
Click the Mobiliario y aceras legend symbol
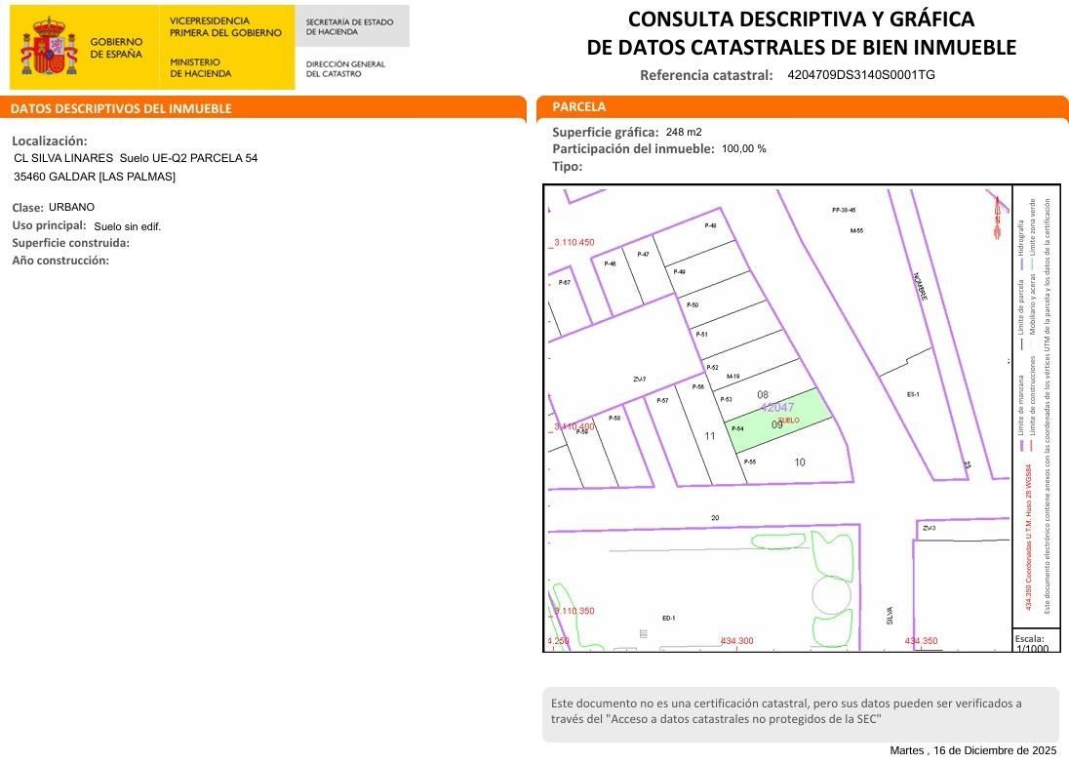click(x=1033, y=343)
